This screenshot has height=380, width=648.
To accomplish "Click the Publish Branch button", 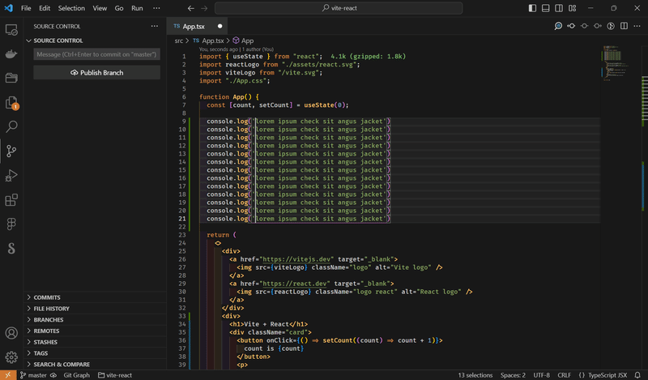I will pos(96,72).
